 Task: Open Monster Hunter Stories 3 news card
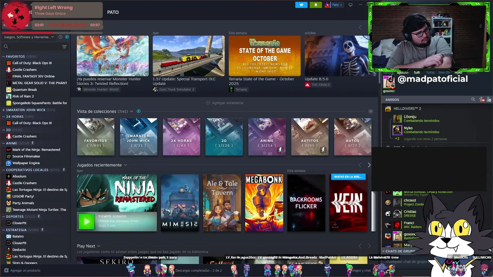pos(112,56)
